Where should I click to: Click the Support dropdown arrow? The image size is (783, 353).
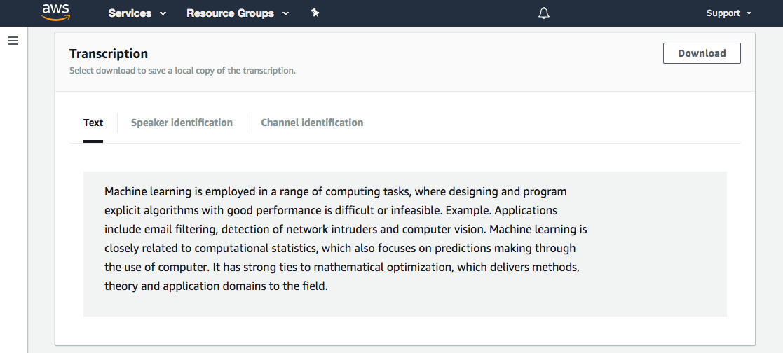click(749, 13)
